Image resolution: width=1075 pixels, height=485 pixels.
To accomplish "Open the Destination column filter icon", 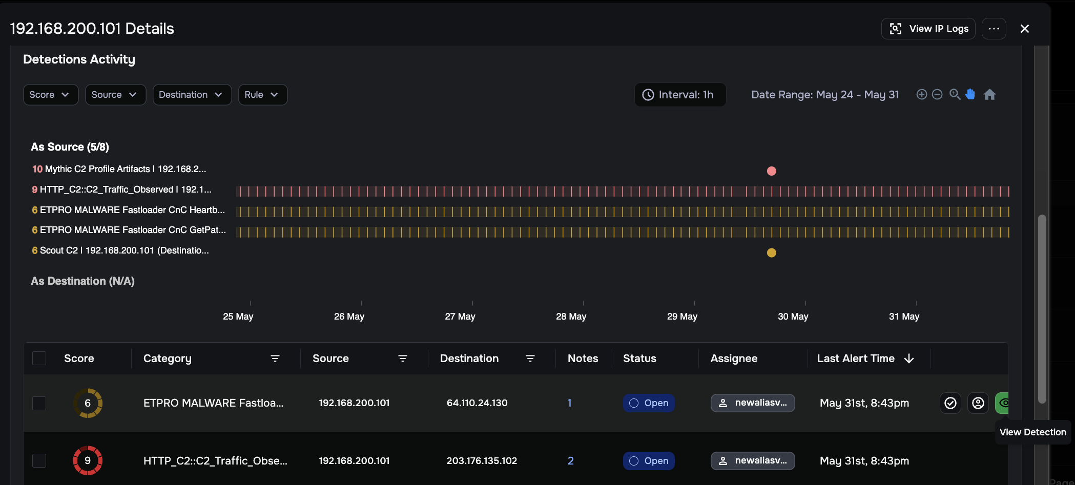I will (530, 359).
